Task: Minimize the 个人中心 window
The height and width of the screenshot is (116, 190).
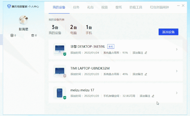Action: point(178,6)
